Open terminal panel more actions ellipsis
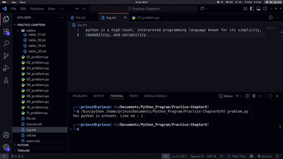The image size is (283, 159). (261, 96)
